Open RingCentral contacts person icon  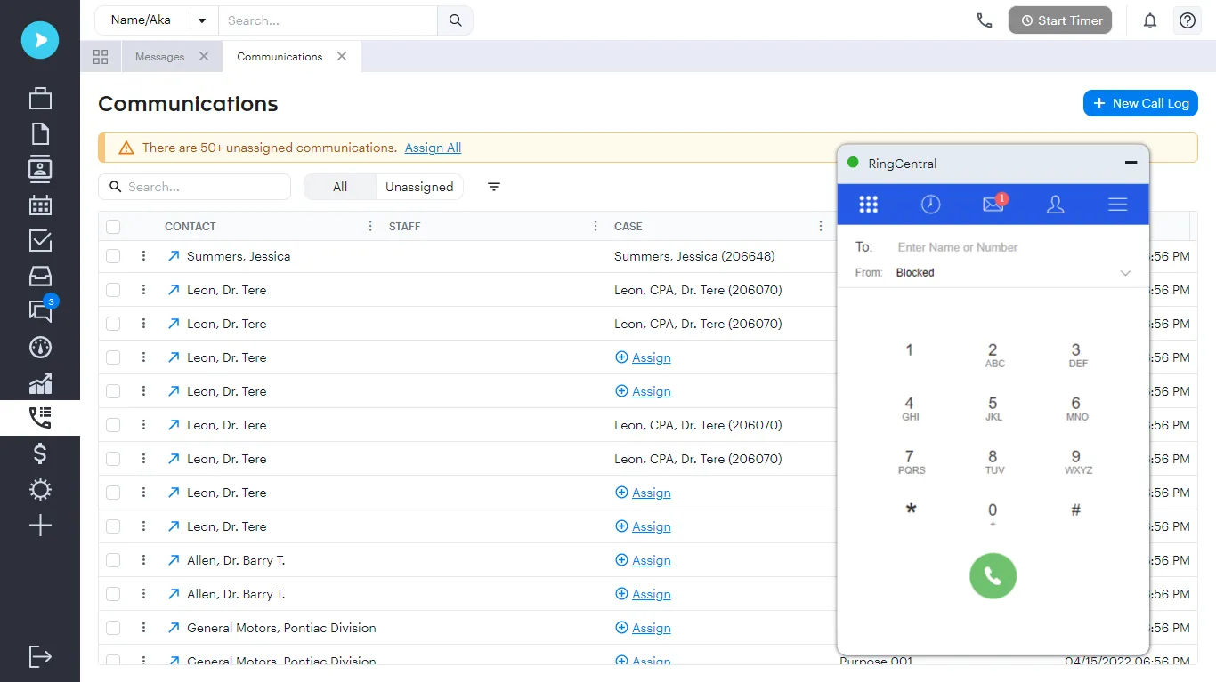pos(1055,205)
